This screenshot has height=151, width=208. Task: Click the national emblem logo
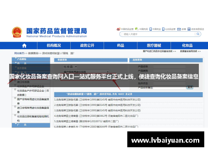(x=17, y=32)
